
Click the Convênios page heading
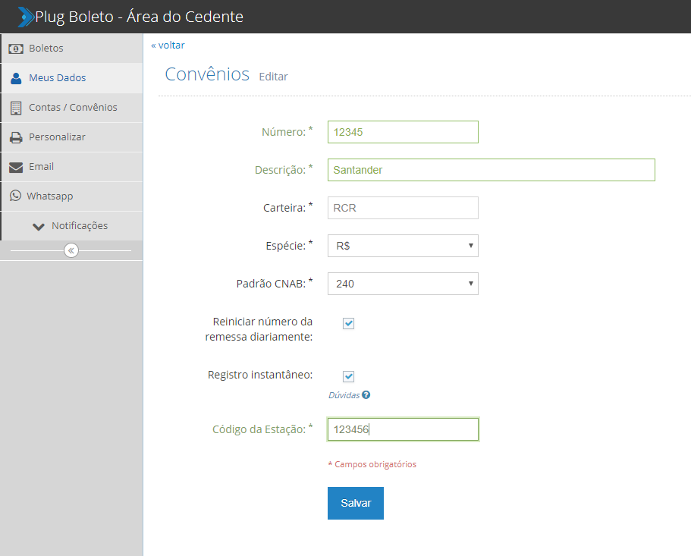pyautogui.click(x=207, y=74)
